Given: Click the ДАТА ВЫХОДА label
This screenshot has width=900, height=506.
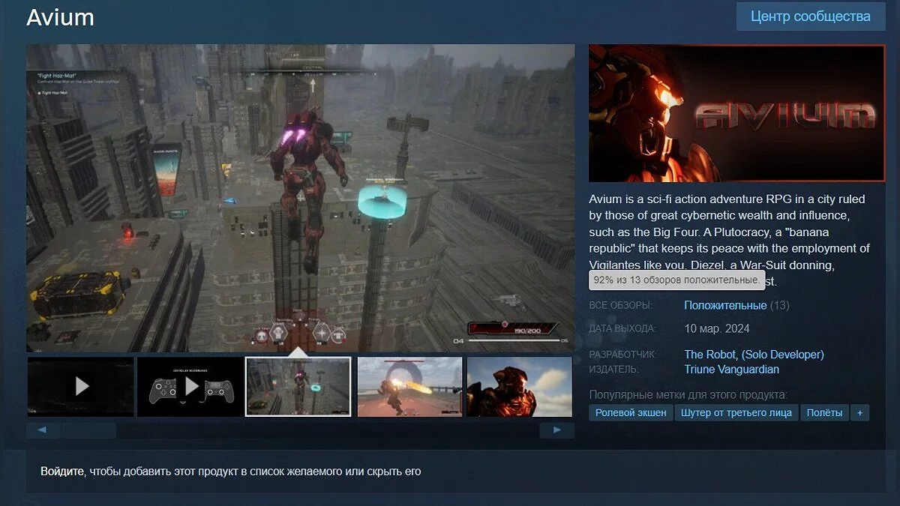Looking at the screenshot, I should click(622, 329).
